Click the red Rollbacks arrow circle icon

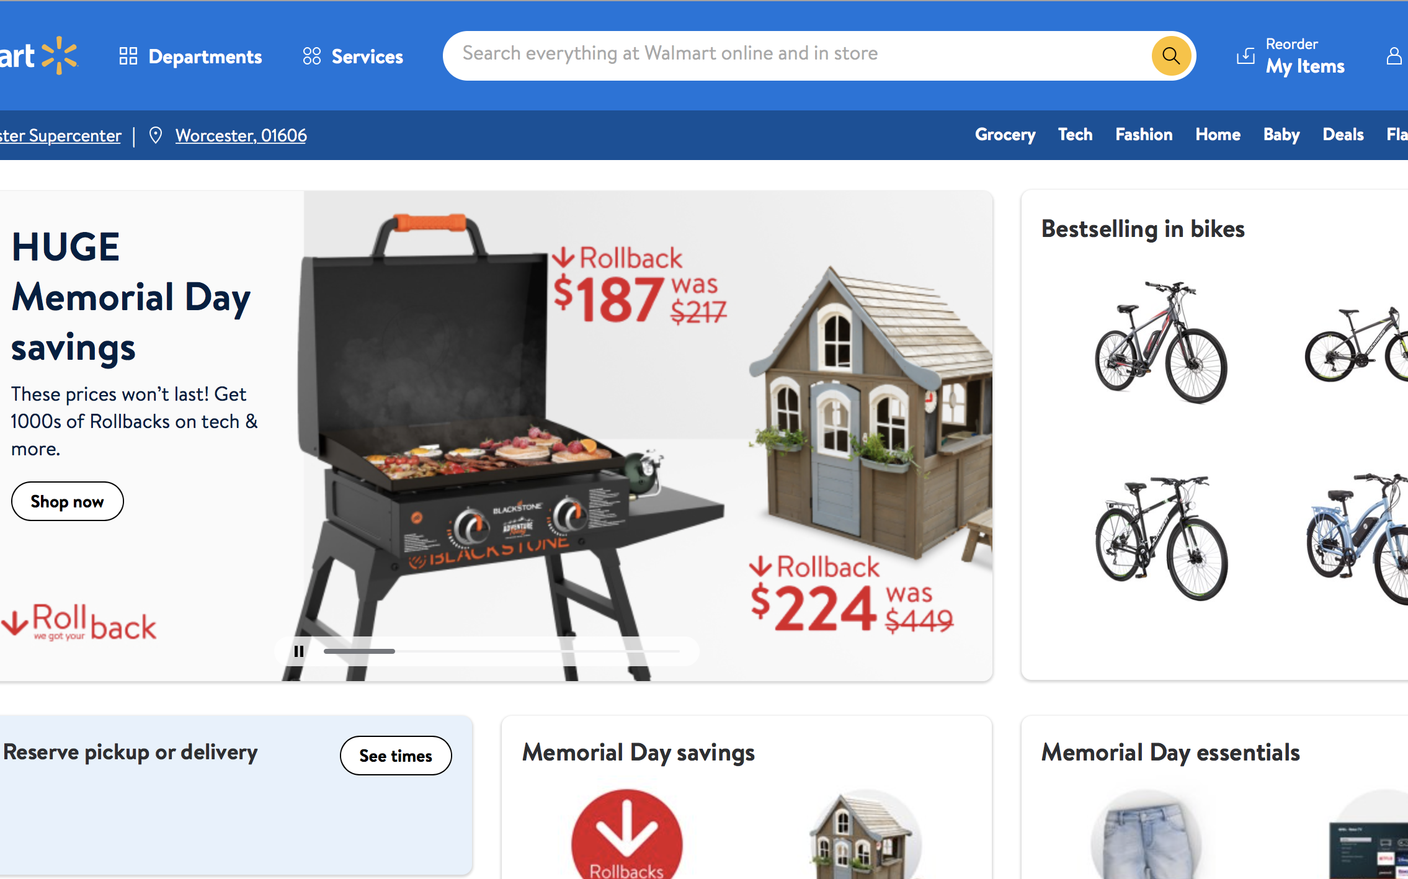(626, 834)
